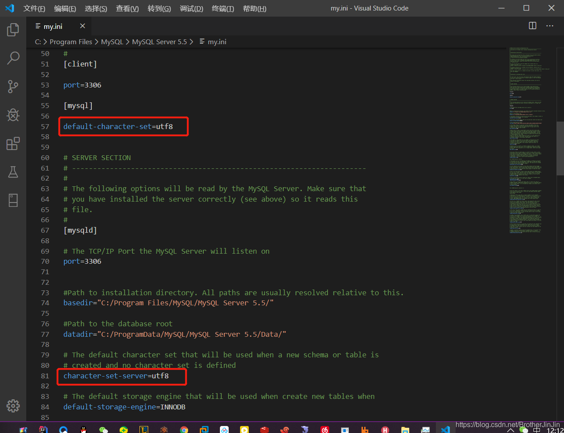Click the WeChat icon in the taskbar

(x=103, y=430)
